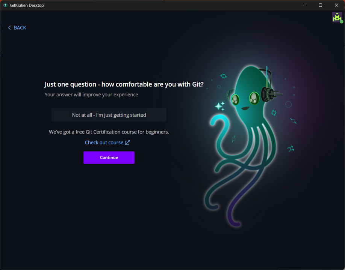Click the back chevron arrow icon
The height and width of the screenshot is (270, 345).
(9, 28)
